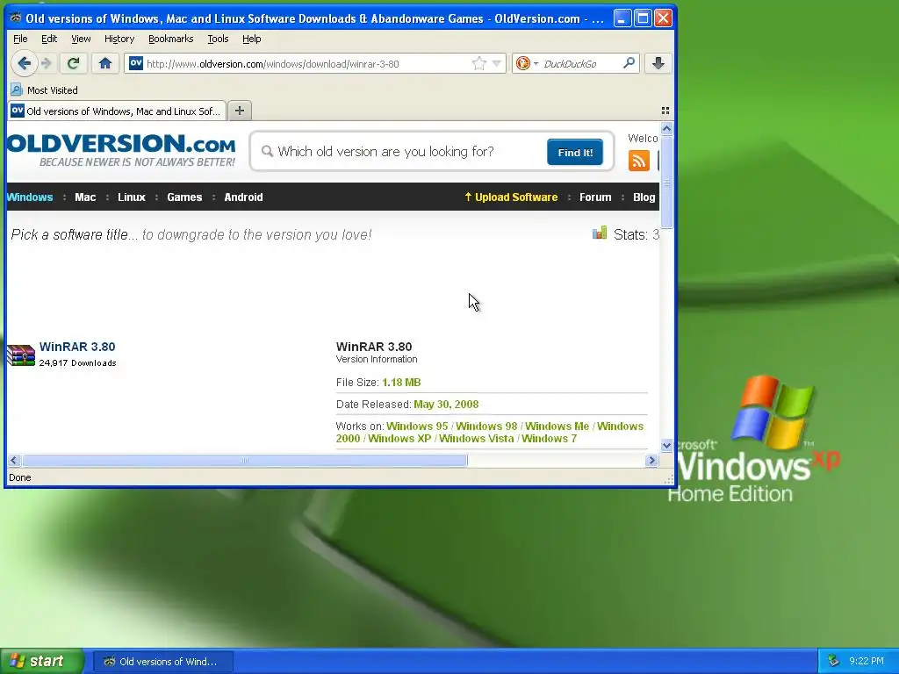Click the 1.18 MB file size value
Image resolution: width=899 pixels, height=674 pixels.
(401, 383)
